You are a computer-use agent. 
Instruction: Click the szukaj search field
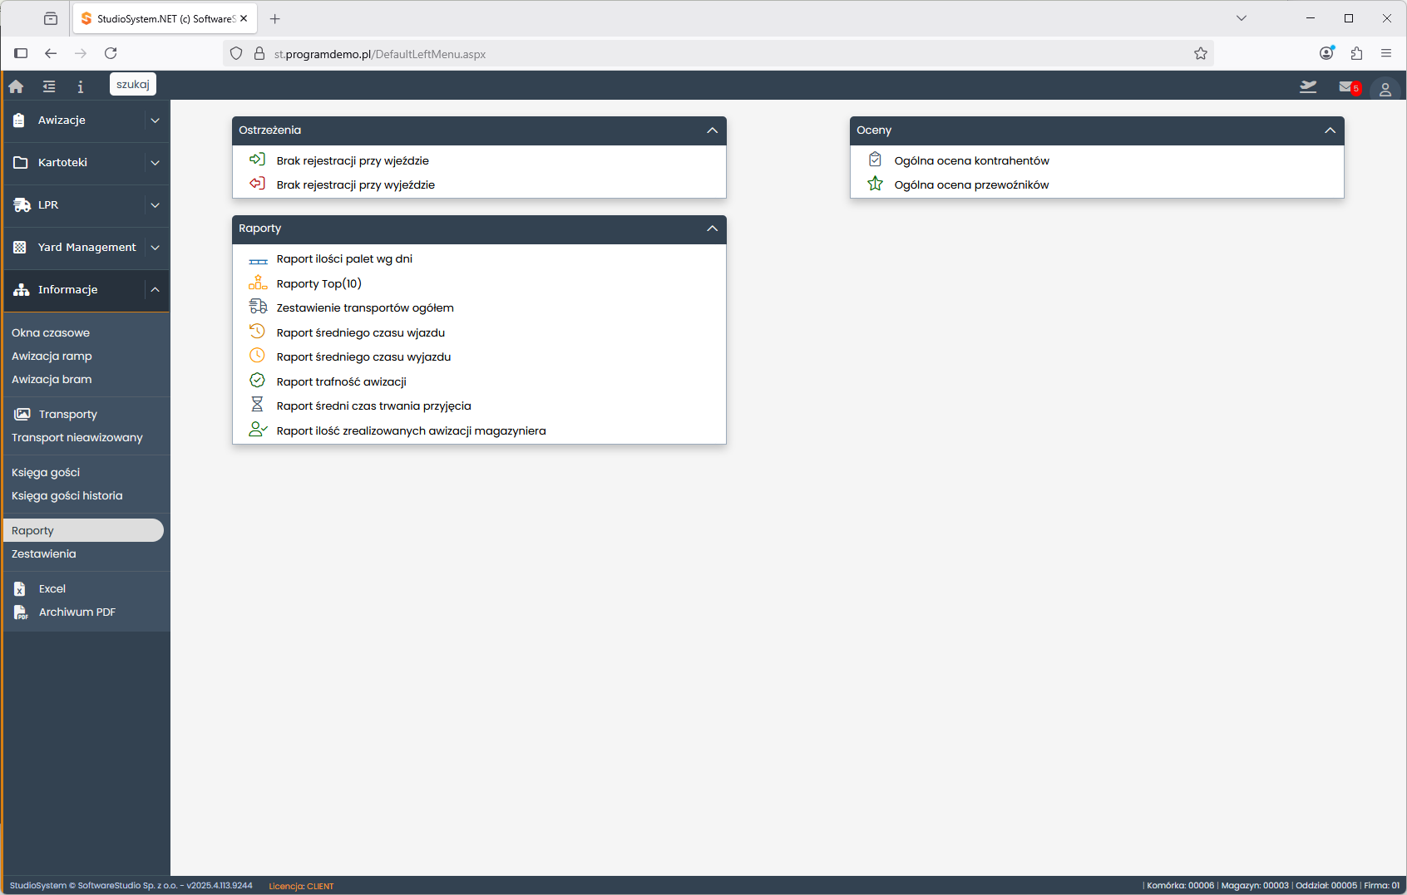(133, 85)
